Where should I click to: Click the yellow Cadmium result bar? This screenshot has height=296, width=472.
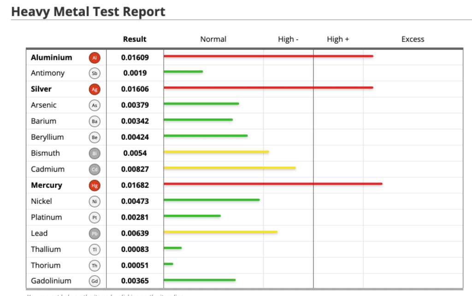click(230, 168)
